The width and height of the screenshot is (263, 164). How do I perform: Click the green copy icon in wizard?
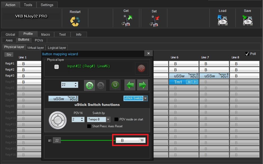(90, 85)
